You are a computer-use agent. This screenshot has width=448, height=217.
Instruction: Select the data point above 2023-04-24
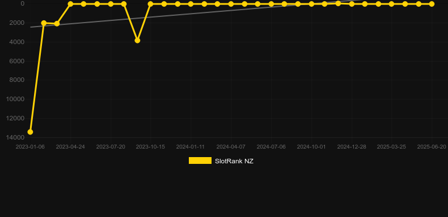tap(70, 4)
